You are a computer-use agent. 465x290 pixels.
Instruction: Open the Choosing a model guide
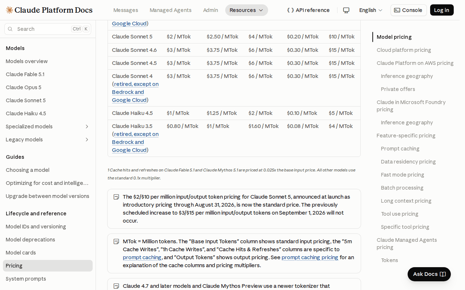pyautogui.click(x=48, y=170)
